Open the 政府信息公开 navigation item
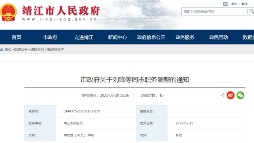This screenshot has width=254, height=143. (x=151, y=37)
